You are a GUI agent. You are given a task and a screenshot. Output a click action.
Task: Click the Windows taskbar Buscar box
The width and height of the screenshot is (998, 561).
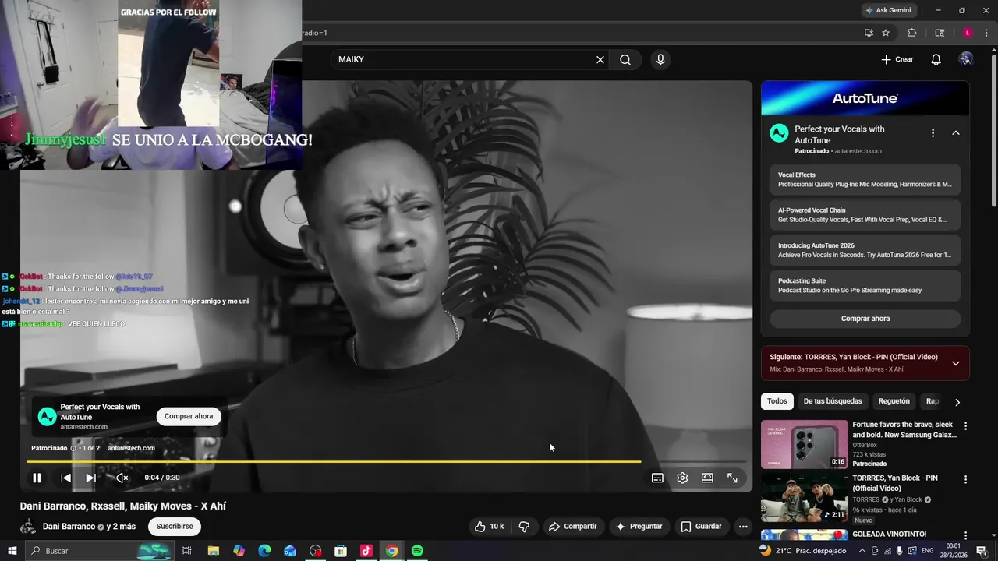point(100,551)
